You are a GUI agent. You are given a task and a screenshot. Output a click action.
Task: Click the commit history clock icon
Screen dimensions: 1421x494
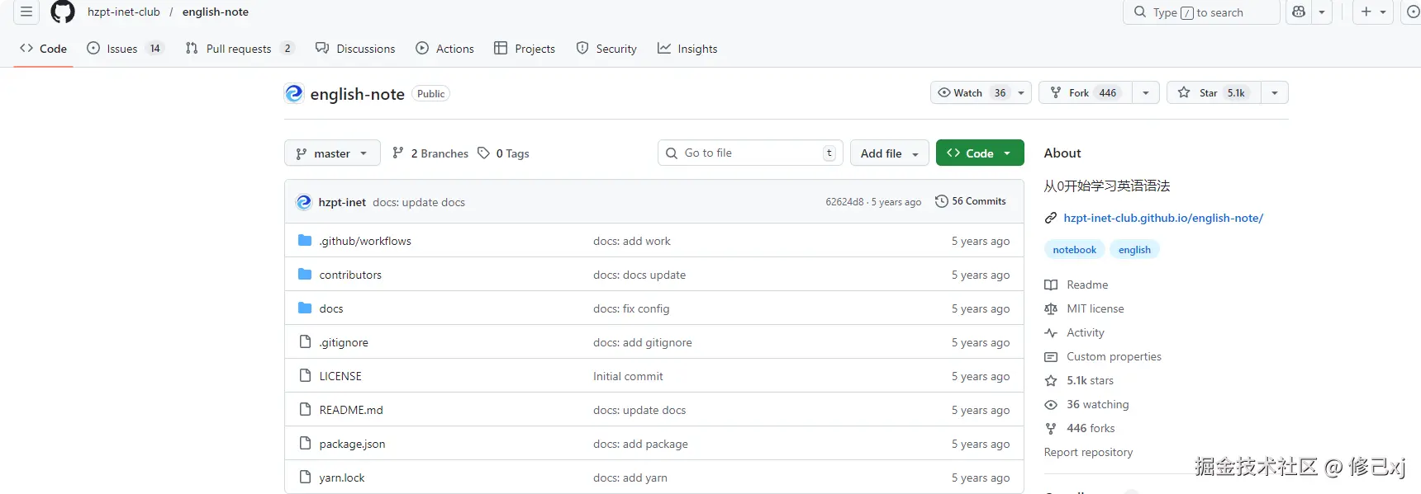click(x=941, y=201)
